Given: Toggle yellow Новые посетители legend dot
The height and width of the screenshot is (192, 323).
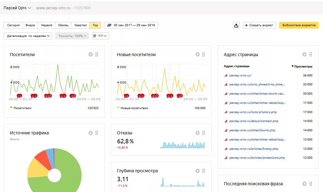Looking at the screenshot, I should pos(118,107).
